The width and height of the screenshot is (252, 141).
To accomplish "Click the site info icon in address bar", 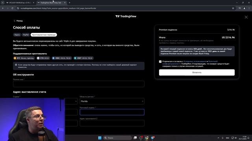I will [x=18, y=8].
